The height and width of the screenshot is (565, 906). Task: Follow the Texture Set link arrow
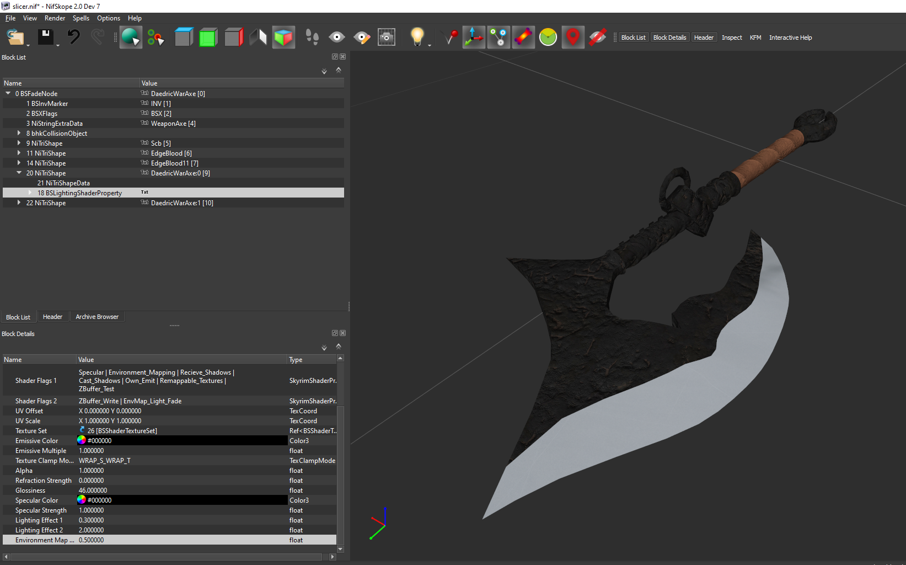[x=82, y=430]
